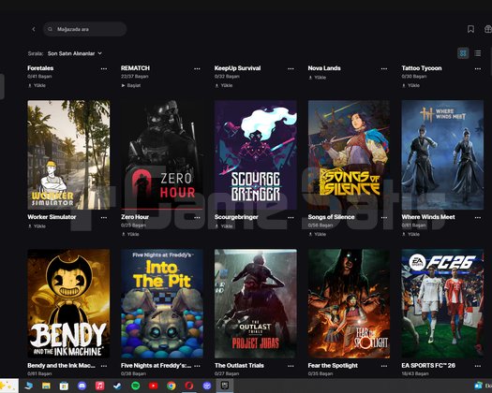The image size is (492, 393).
Task: Open options menu for Where Winds Meet
Action: pyautogui.click(x=478, y=217)
